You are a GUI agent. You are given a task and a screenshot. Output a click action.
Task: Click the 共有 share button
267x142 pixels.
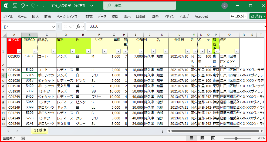pos(257,16)
